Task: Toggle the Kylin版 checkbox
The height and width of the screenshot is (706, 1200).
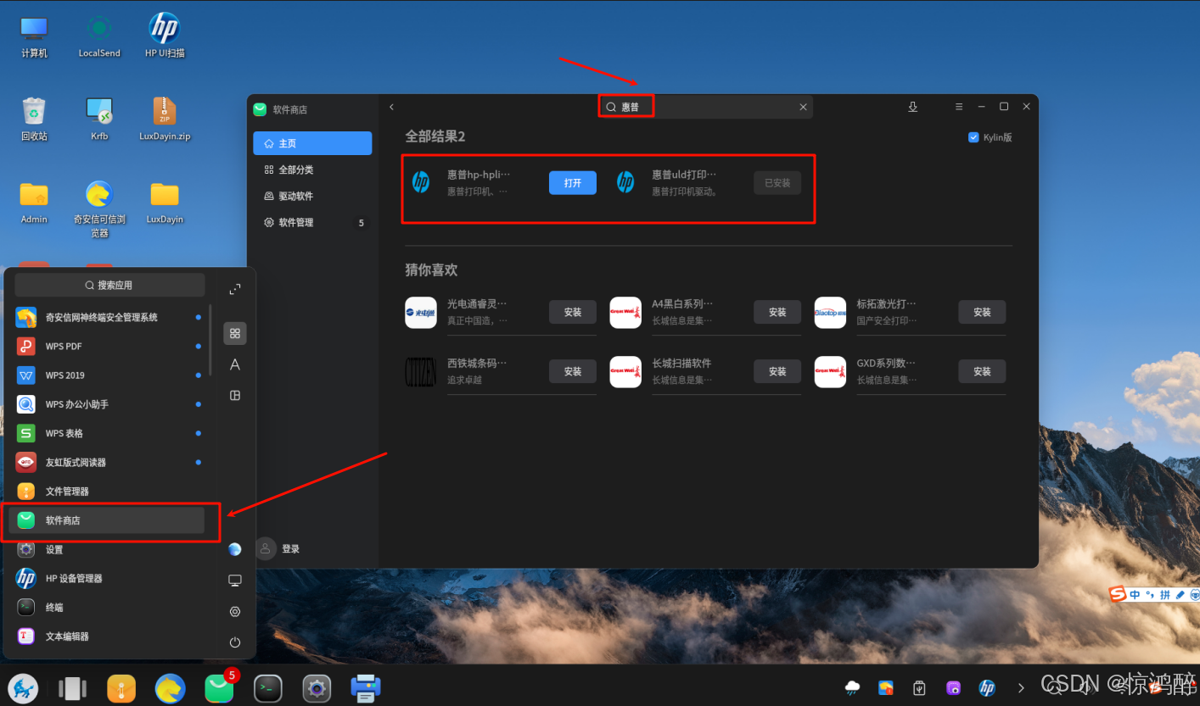Action: (x=973, y=137)
